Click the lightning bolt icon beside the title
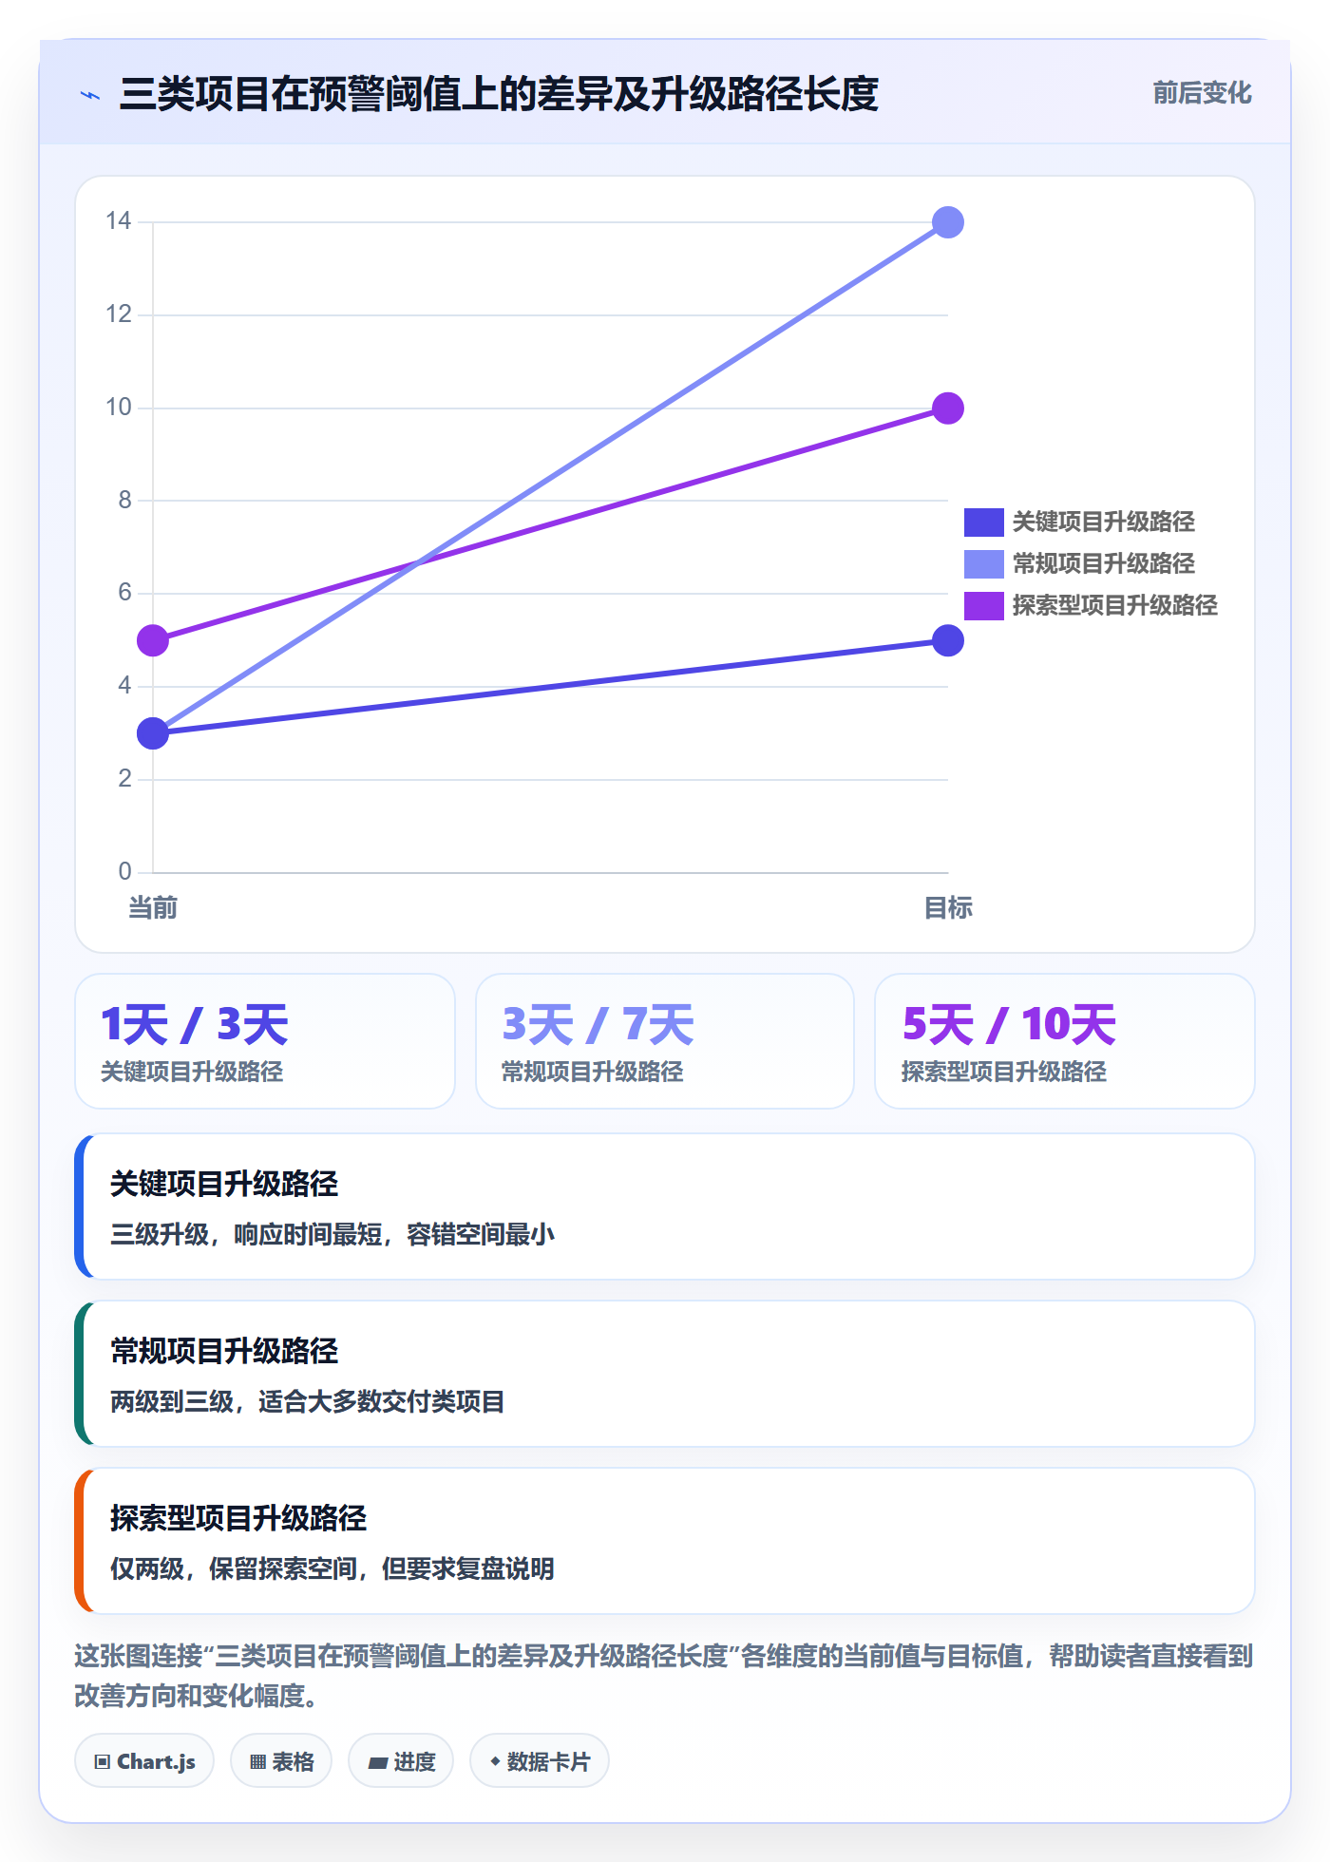Viewport: 1330px width, 1862px height. (x=90, y=95)
